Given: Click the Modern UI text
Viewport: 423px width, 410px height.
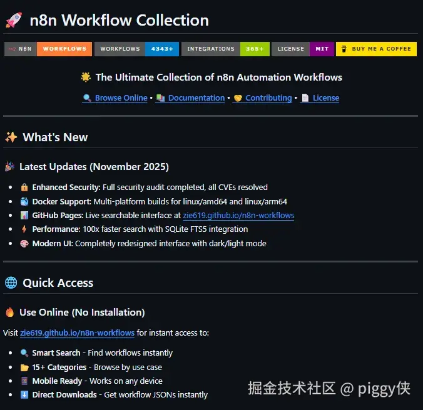Looking at the screenshot, I should 53,244.
